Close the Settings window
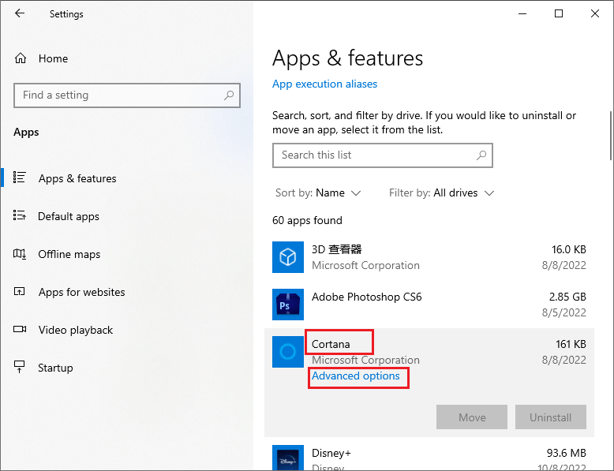Screen dimensions: 614x471 pos(595,13)
